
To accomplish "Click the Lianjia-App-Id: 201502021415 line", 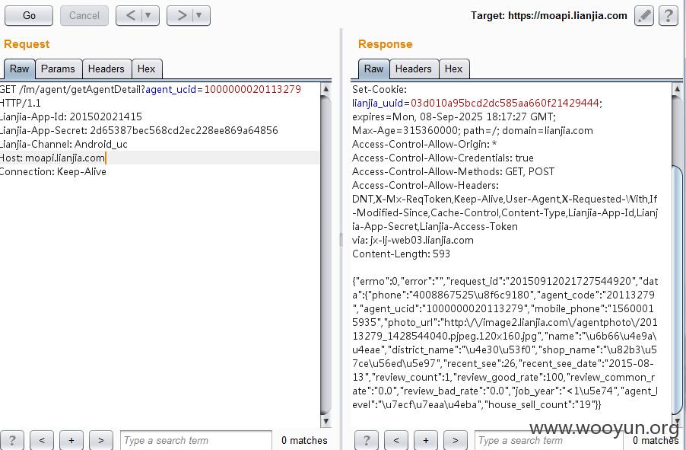I will pos(71,116).
